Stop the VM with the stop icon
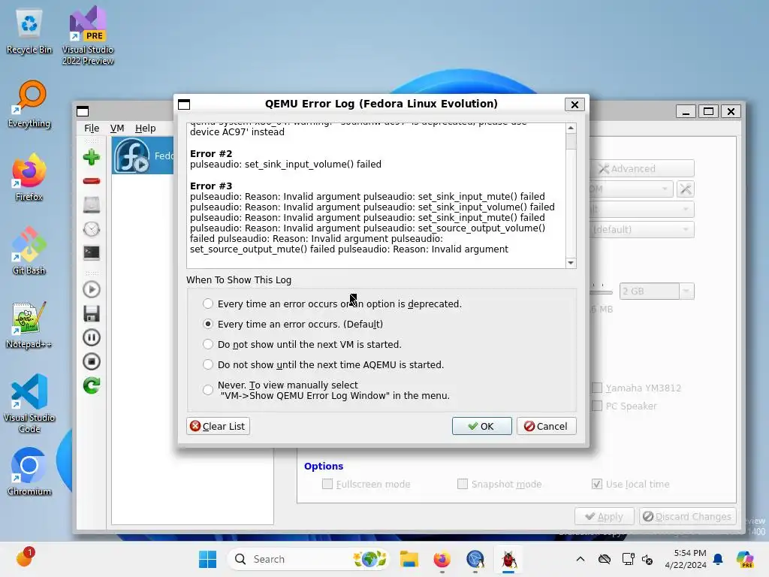 [x=91, y=361]
